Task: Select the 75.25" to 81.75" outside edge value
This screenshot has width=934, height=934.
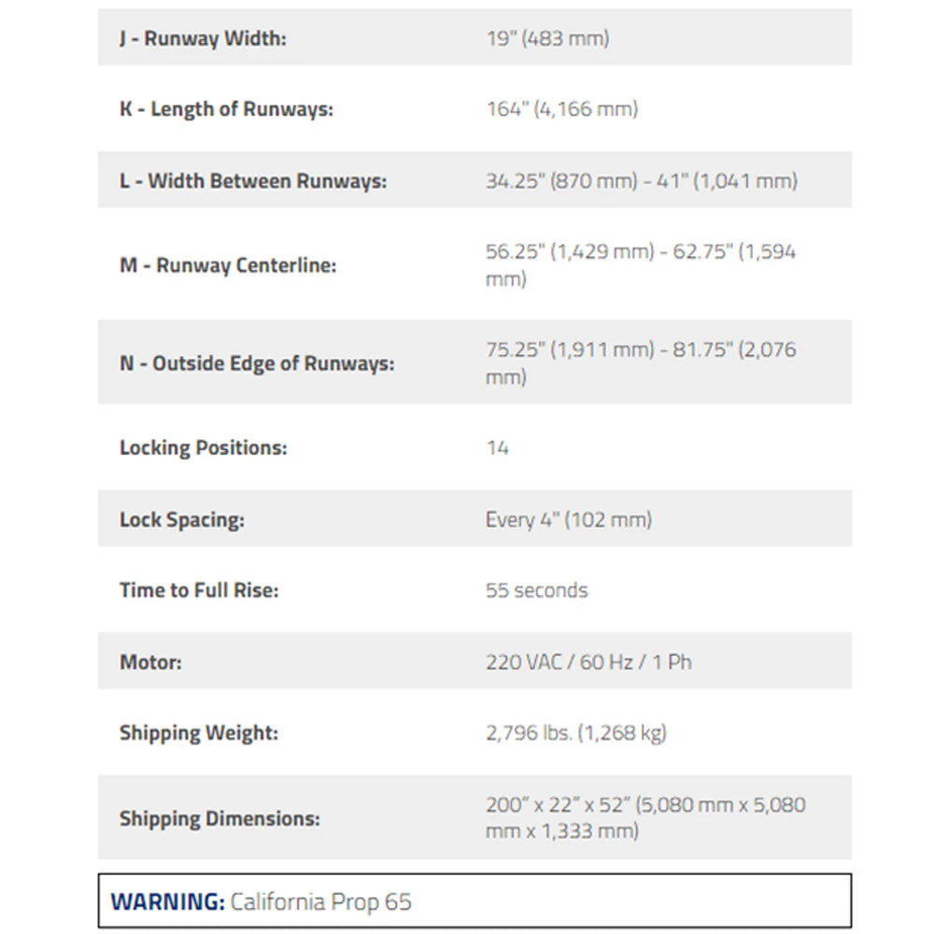Action: [x=641, y=362]
